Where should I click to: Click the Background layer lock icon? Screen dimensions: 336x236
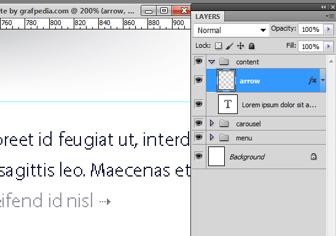tap(313, 156)
